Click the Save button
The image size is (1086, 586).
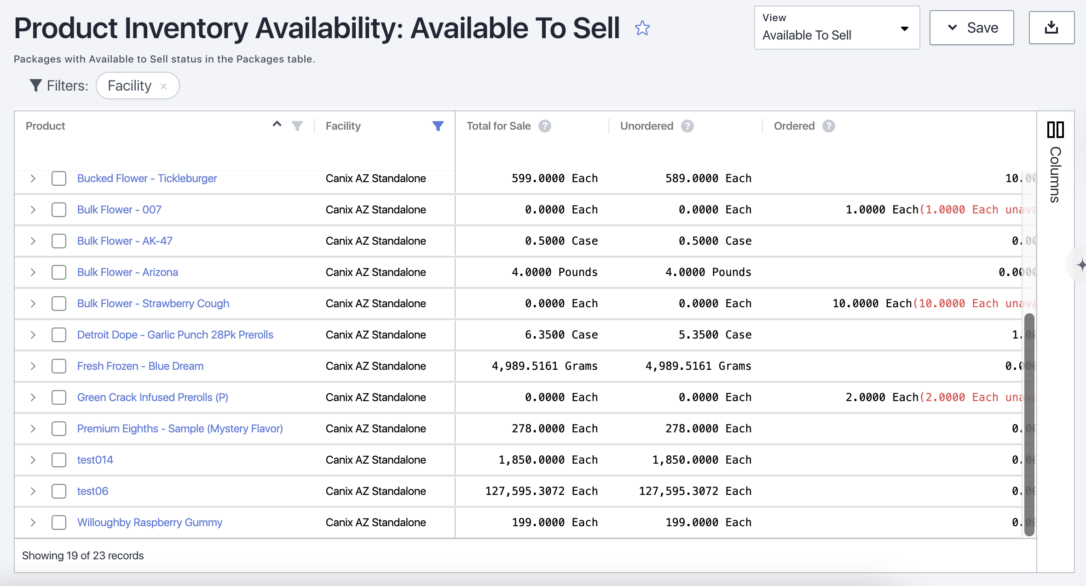pos(972,28)
